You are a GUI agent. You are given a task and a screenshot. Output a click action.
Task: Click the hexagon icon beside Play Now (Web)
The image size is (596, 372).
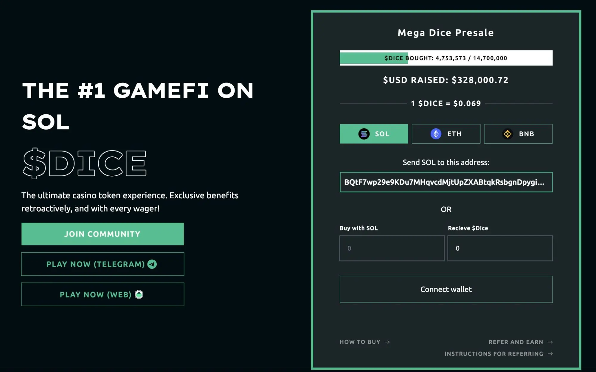click(139, 295)
